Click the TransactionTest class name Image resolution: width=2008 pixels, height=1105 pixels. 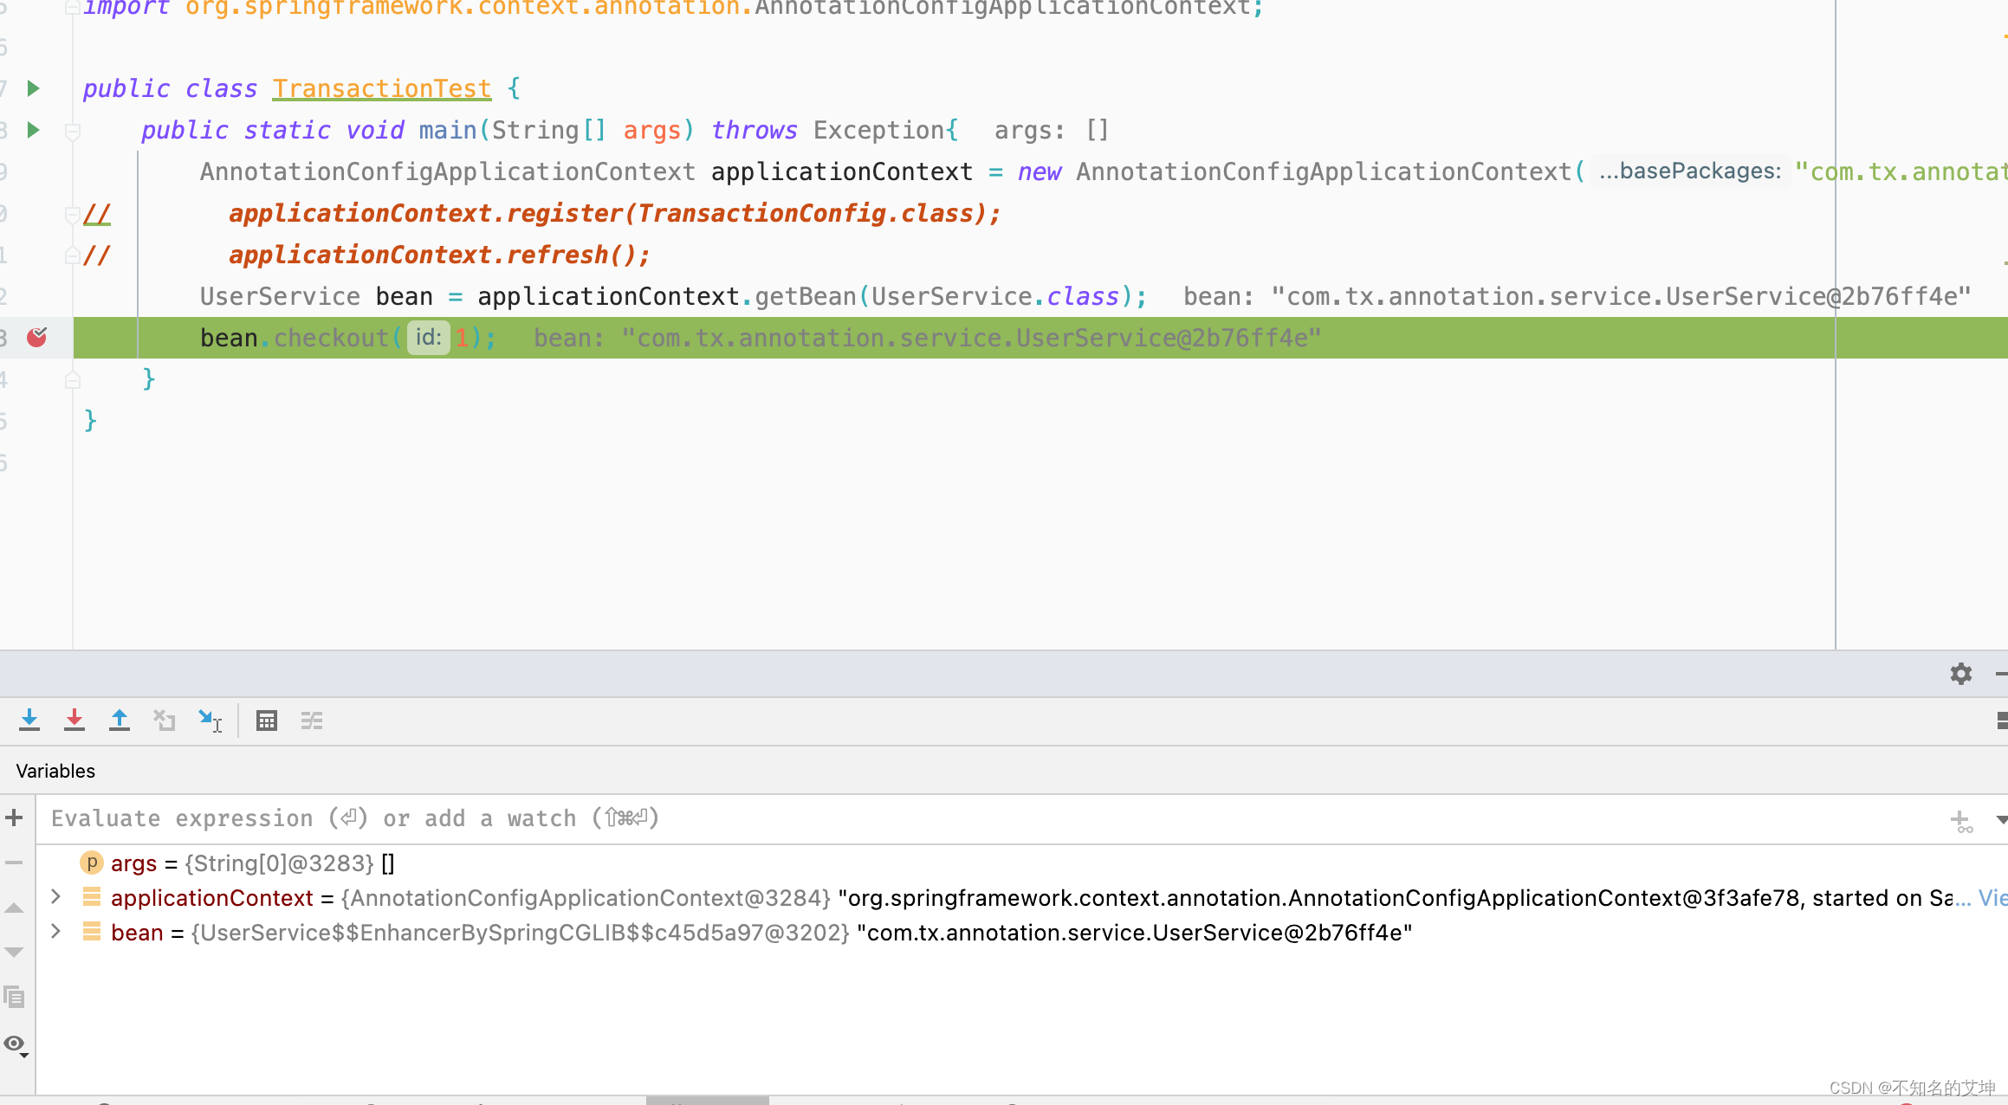tap(382, 88)
